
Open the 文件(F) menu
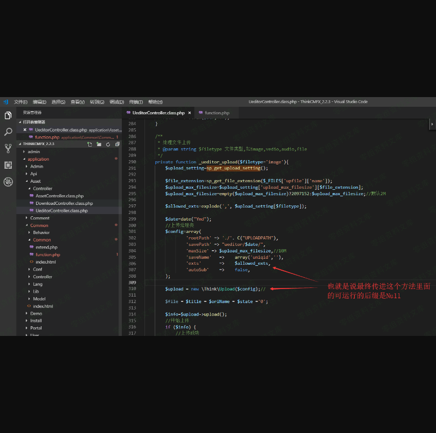[20, 102]
